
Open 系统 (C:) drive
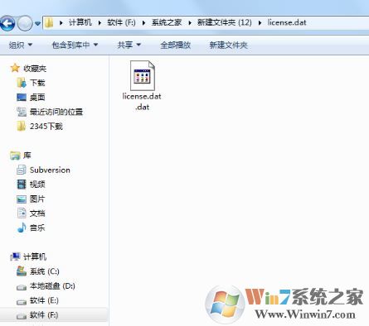point(45,271)
